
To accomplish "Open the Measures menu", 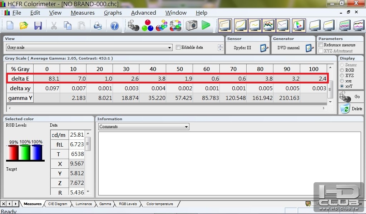I will (83, 13).
